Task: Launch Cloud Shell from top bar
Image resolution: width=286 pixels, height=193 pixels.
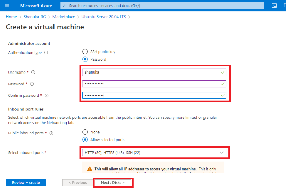Action: pos(274,6)
